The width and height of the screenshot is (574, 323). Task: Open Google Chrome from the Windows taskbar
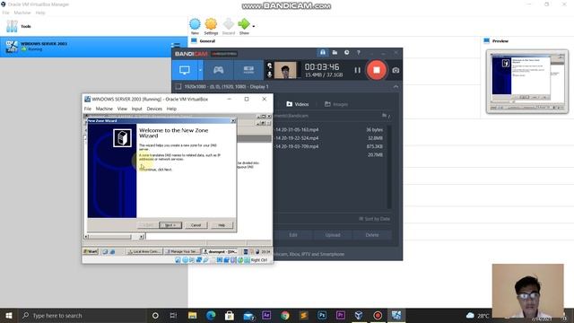(285, 315)
